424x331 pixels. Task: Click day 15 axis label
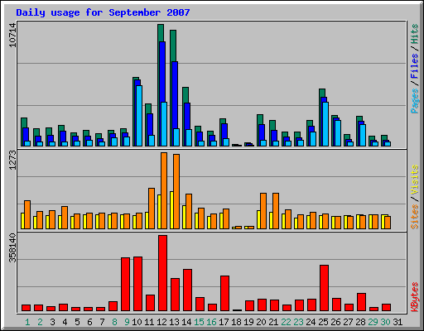[x=199, y=322]
